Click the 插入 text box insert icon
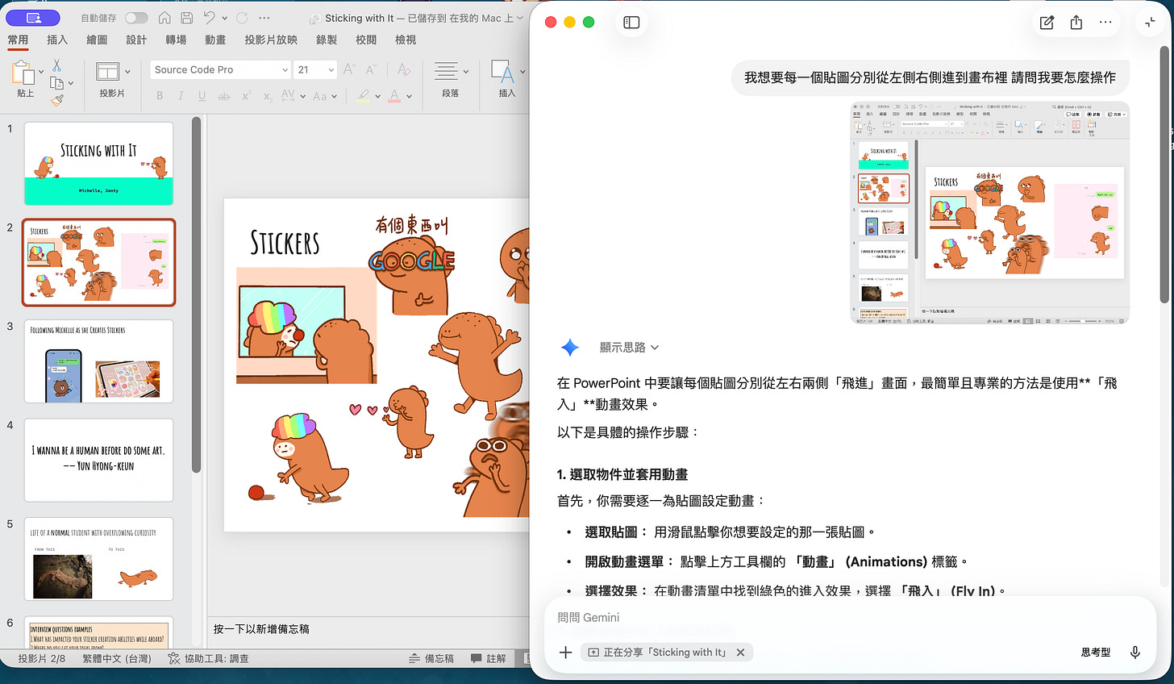The width and height of the screenshot is (1174, 684). tap(502, 72)
